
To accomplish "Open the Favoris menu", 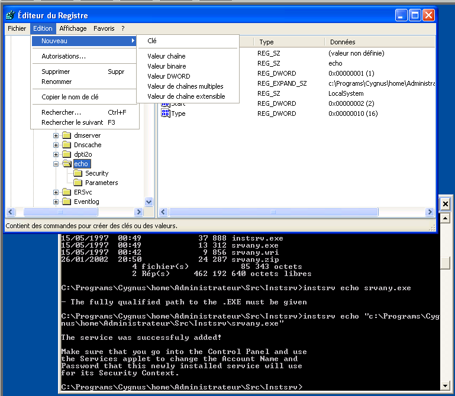I will tap(104, 28).
